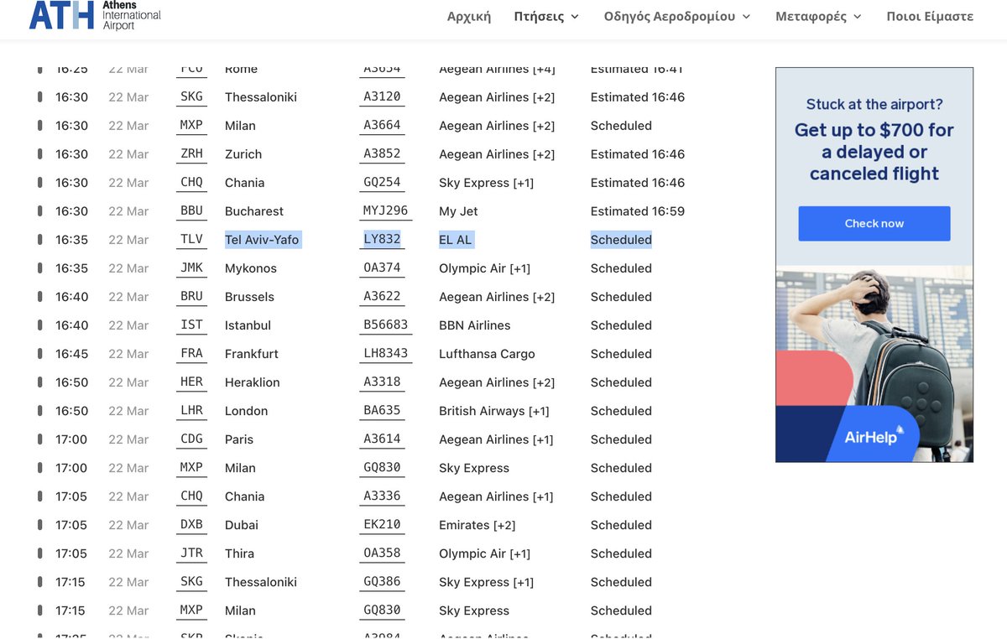Screen dimensions: 1007x639
Task: Open flight number GQ254 to Chania
Action: click(382, 183)
